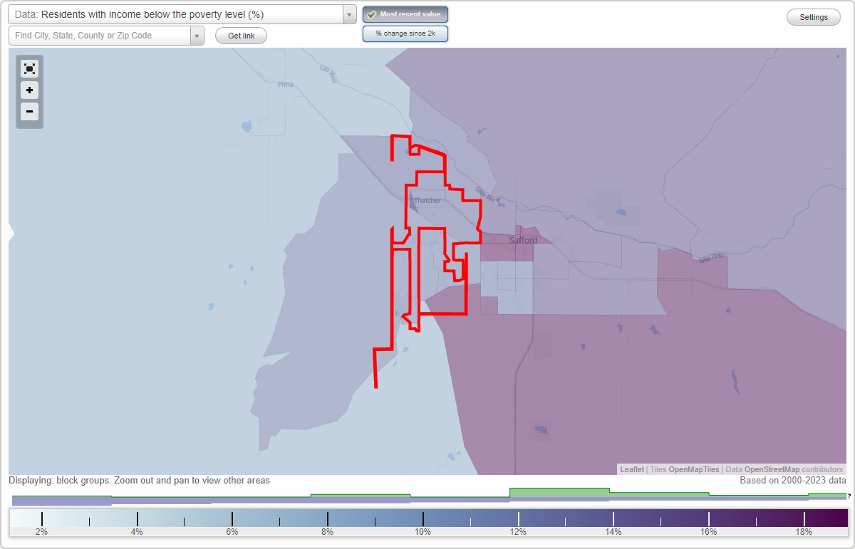Viewport: 855px width, 549px height.
Task: Enable the Most recent value view
Action: pos(405,14)
